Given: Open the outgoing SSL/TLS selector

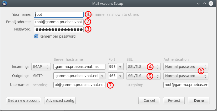Looking at the screenshot, I should (143, 76).
